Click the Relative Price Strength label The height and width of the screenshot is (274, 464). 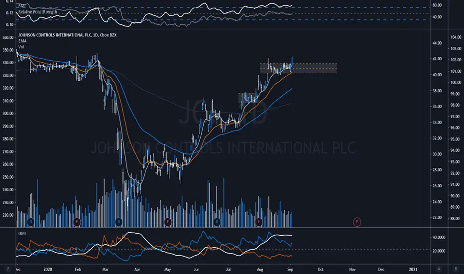[x=38, y=12]
